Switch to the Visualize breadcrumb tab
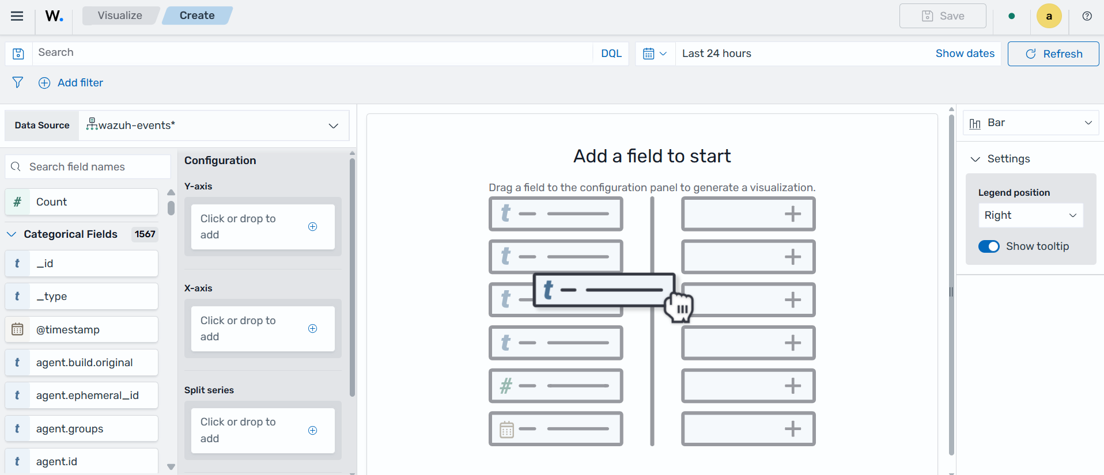The height and width of the screenshot is (475, 1104). (120, 16)
